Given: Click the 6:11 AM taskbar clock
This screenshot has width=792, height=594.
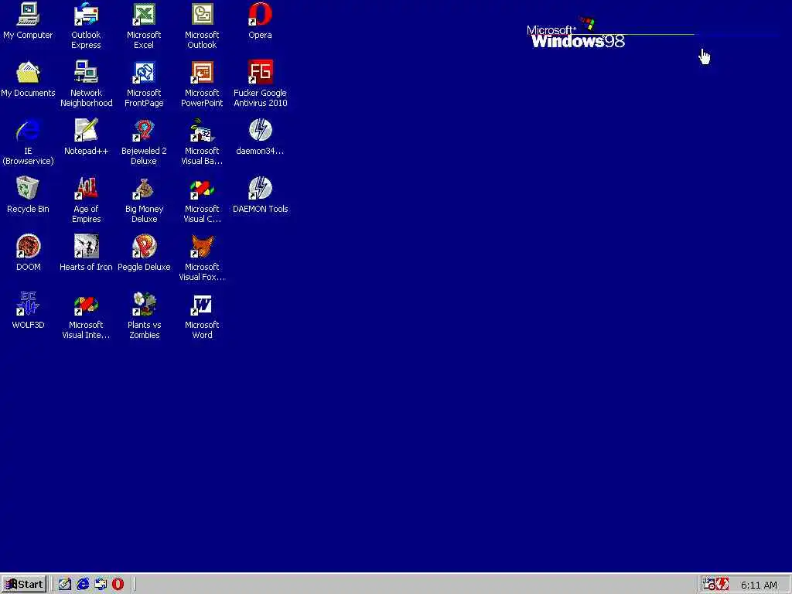Looking at the screenshot, I should point(759,585).
